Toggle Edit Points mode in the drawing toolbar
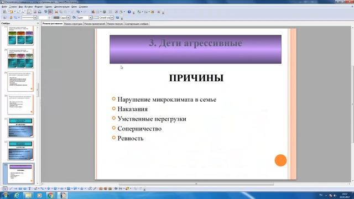Screen dimensions: 354x199 [90, 188]
